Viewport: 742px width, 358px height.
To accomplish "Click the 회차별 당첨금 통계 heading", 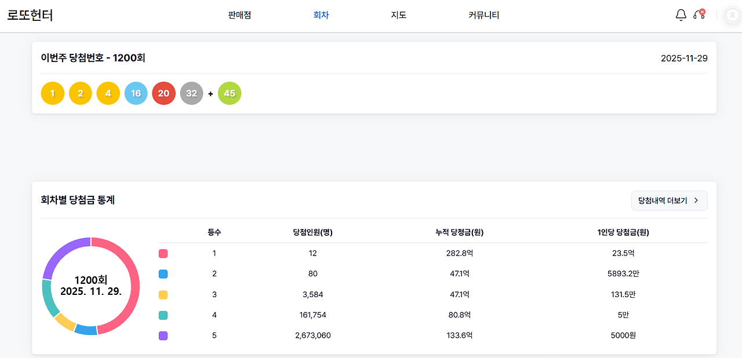I will (78, 200).
